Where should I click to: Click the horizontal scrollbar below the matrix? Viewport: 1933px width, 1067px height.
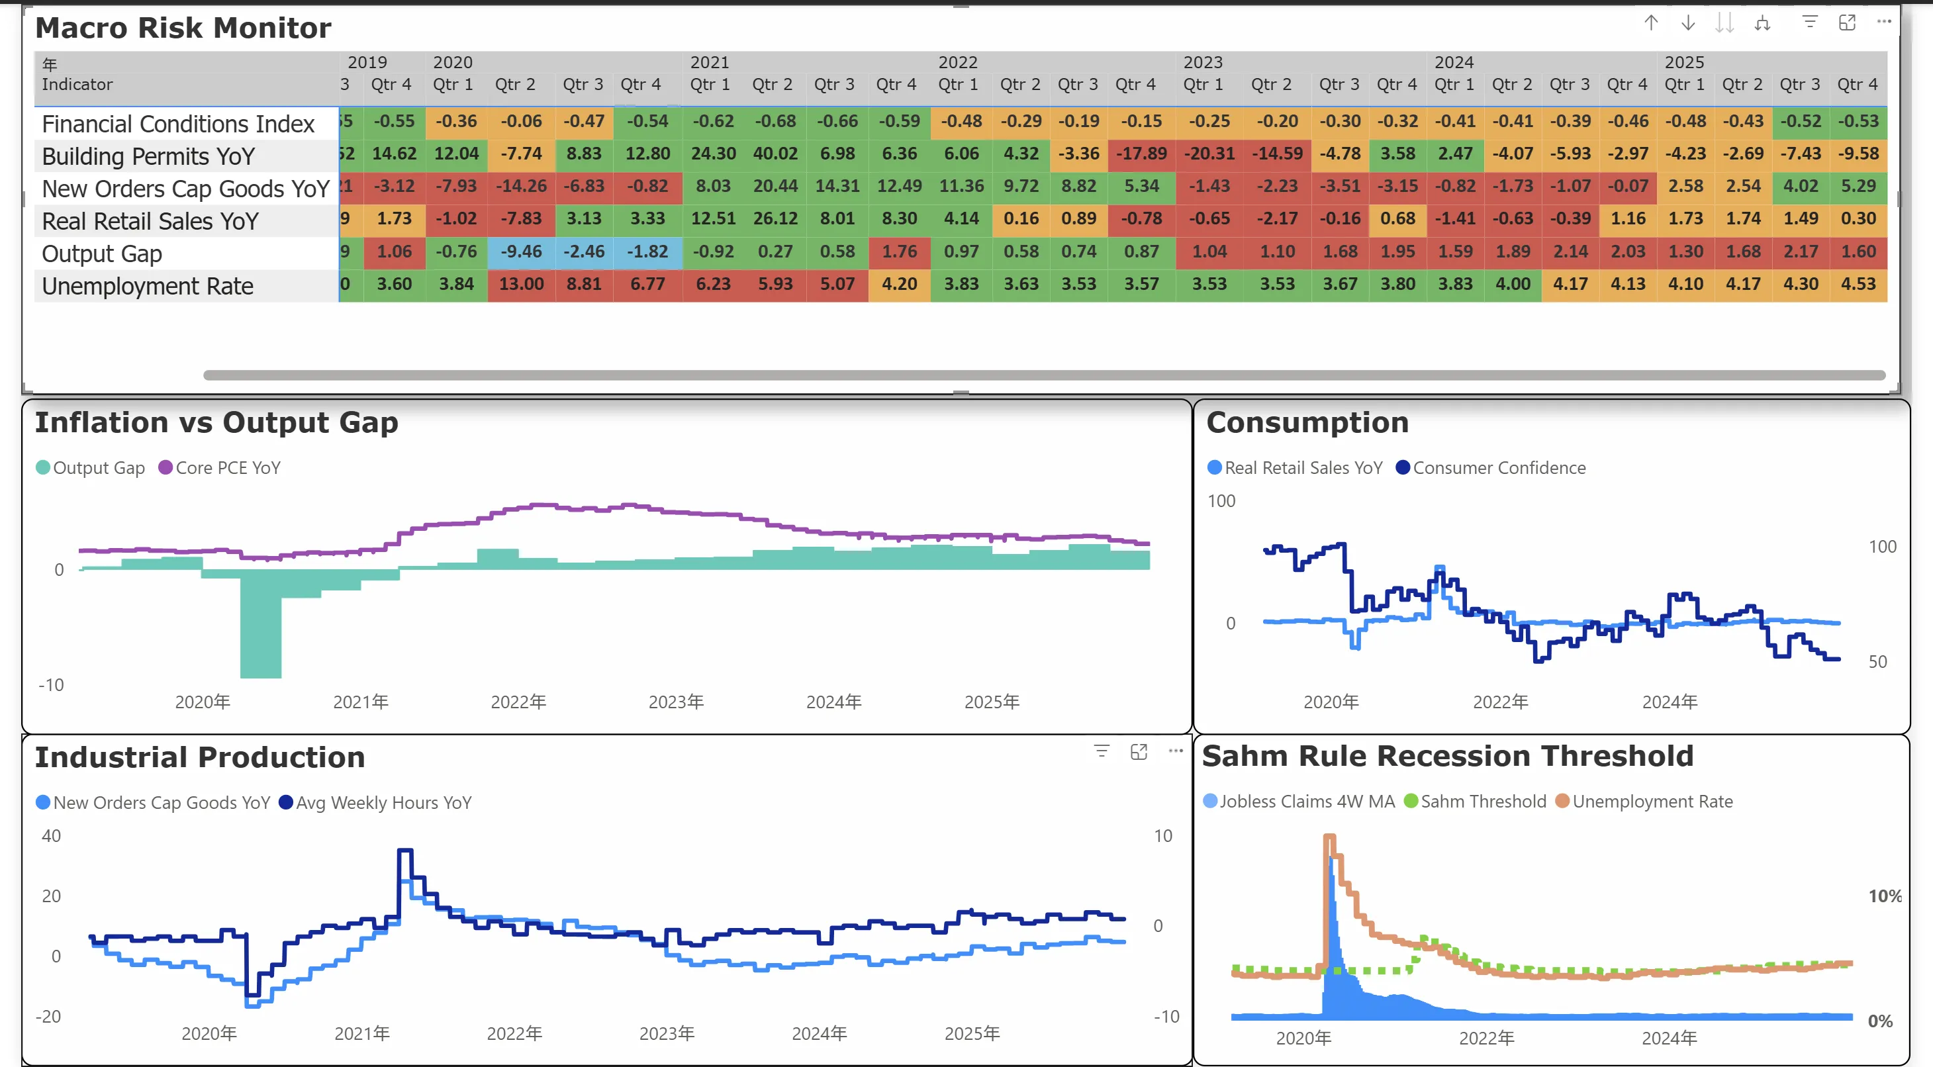pyautogui.click(x=1051, y=373)
